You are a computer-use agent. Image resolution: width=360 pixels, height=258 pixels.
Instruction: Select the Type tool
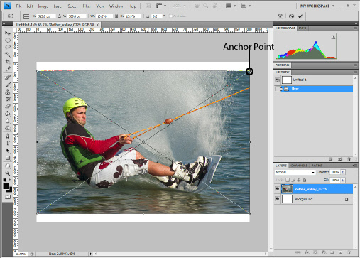[x=8, y=144]
